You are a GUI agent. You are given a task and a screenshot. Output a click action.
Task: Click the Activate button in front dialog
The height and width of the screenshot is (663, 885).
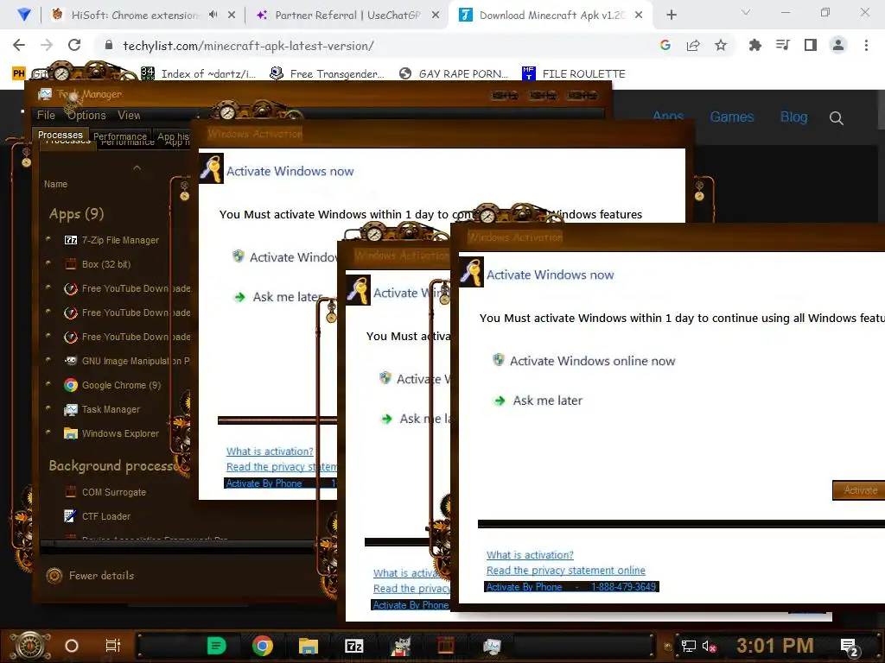pos(859,490)
